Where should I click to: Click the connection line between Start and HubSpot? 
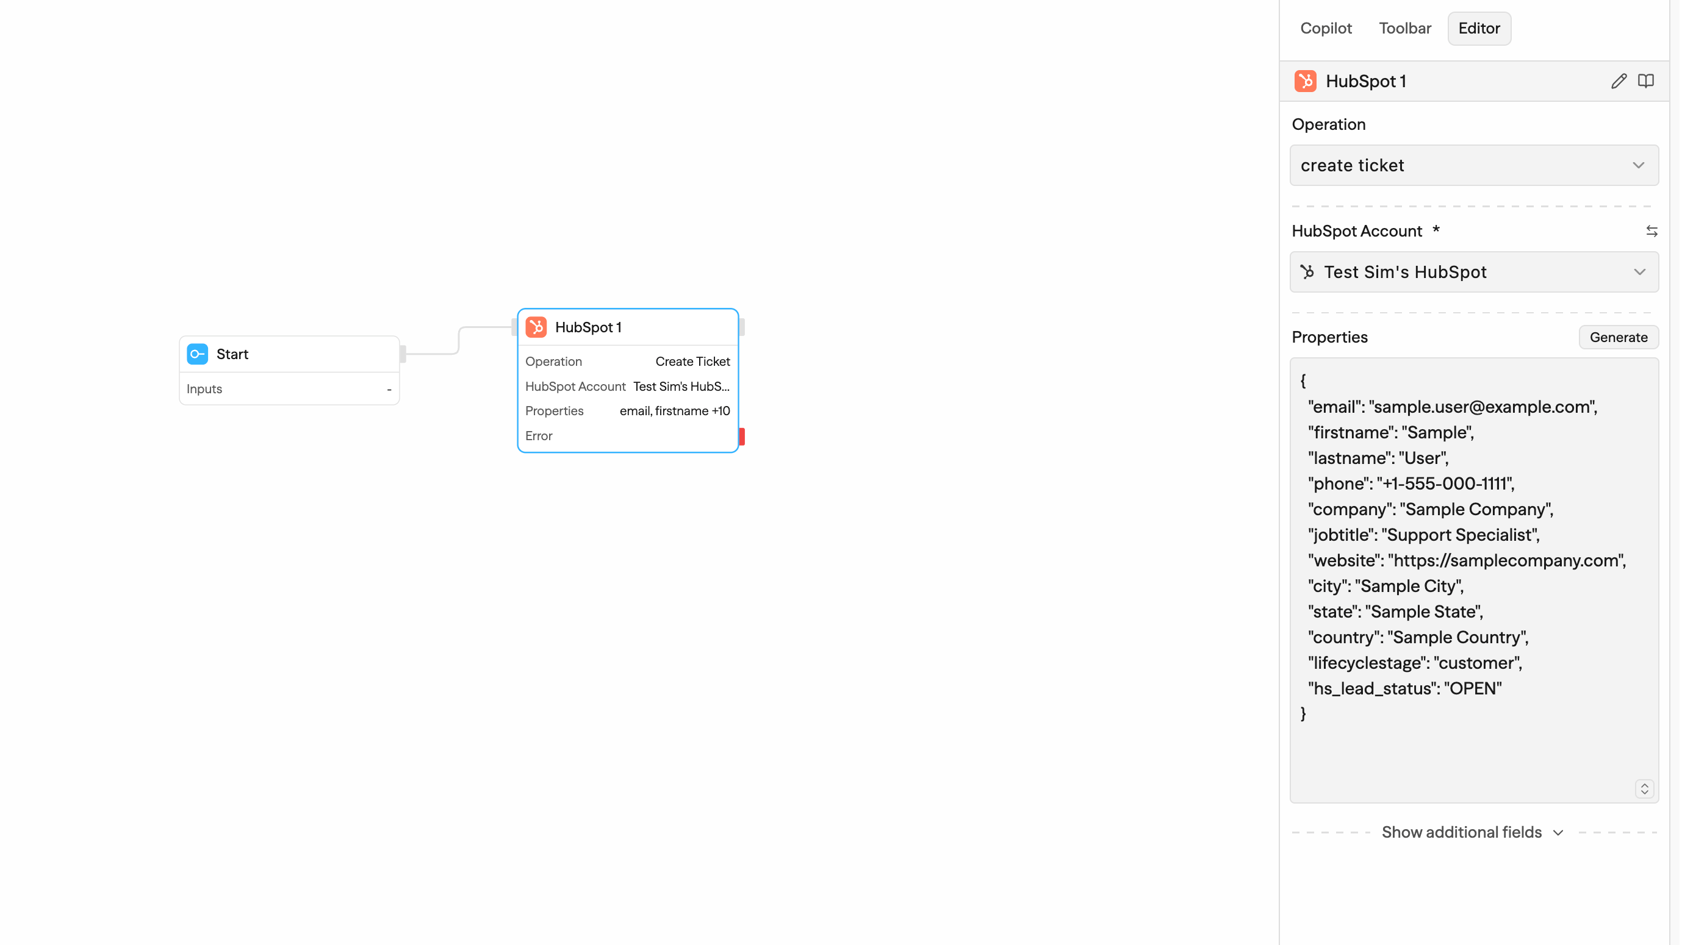coord(459,340)
